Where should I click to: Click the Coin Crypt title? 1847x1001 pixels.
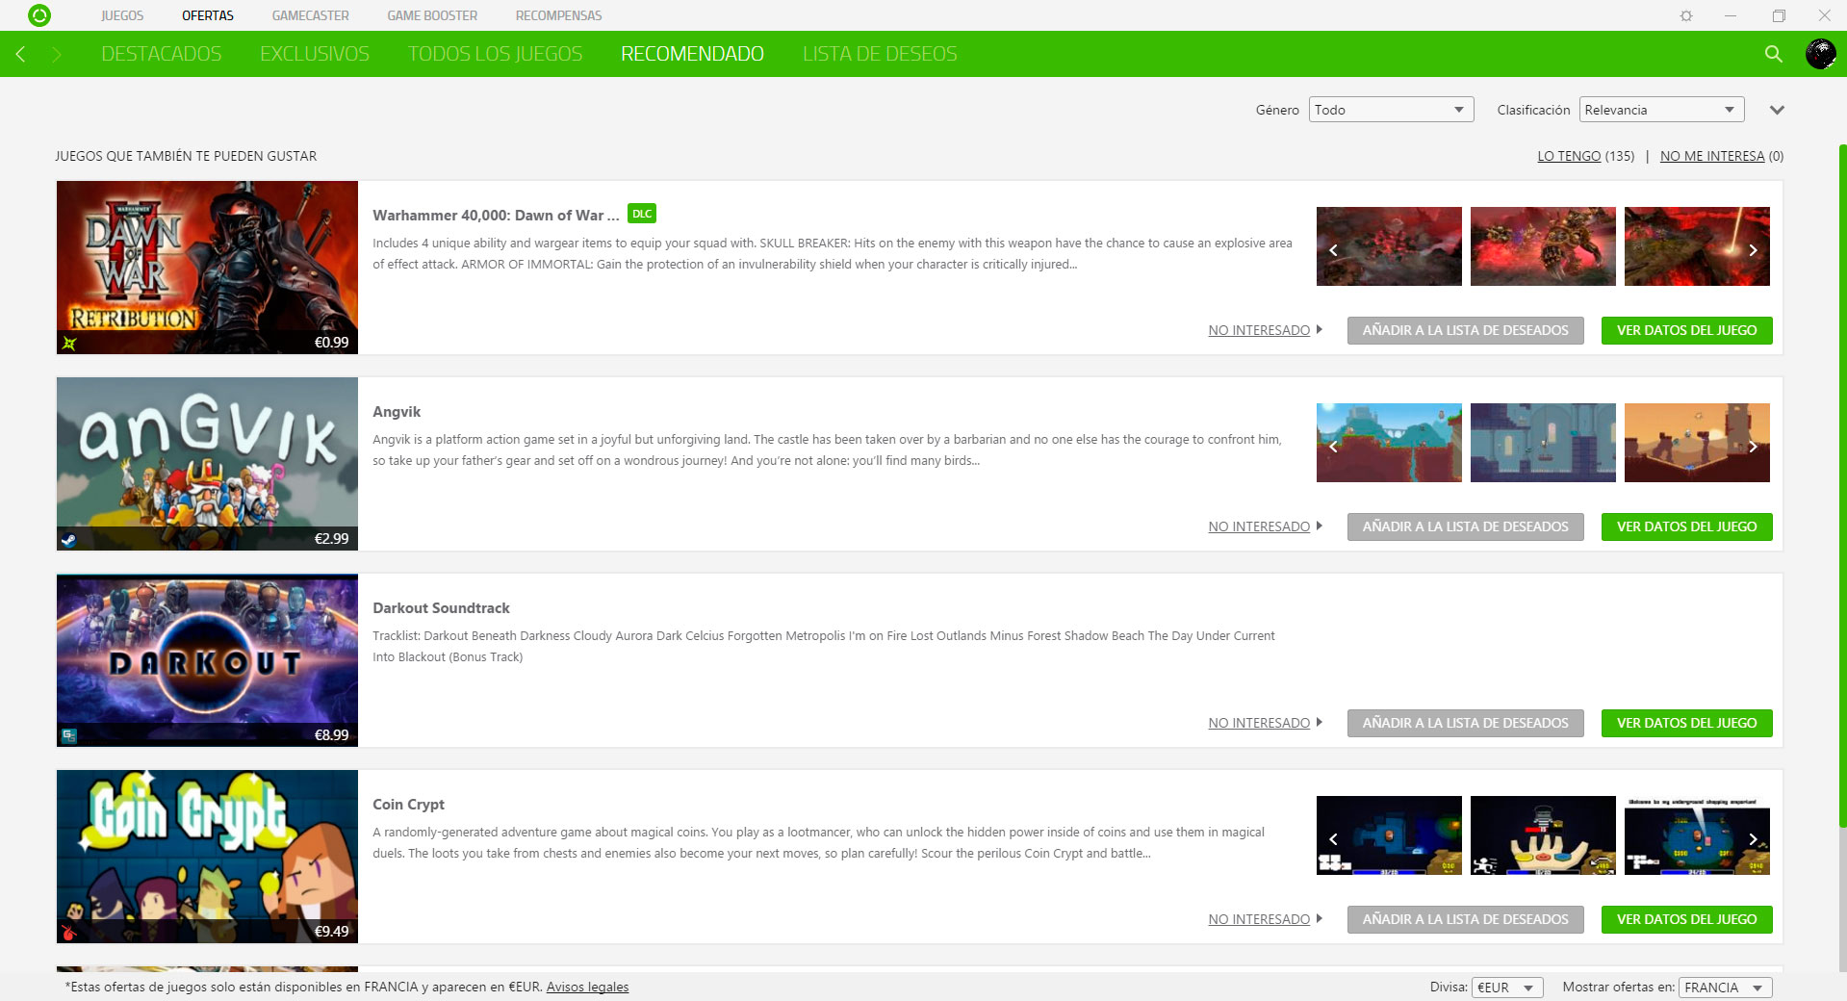coord(408,805)
